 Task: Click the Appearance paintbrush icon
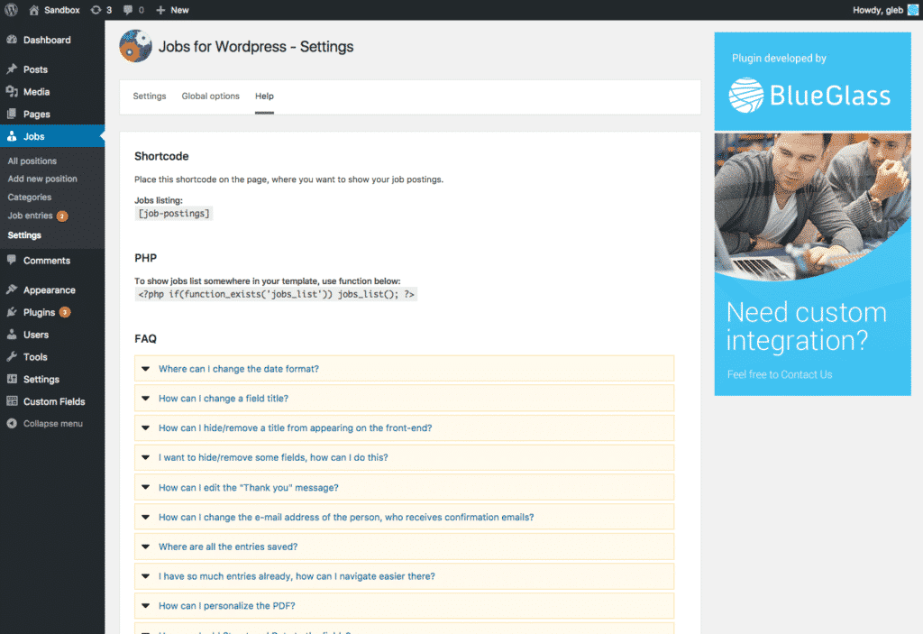pos(12,290)
